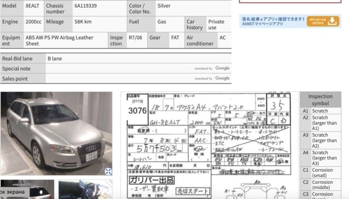349x199 pixels.
Task: Click the A1 Scratch legend row
Action: (320, 111)
